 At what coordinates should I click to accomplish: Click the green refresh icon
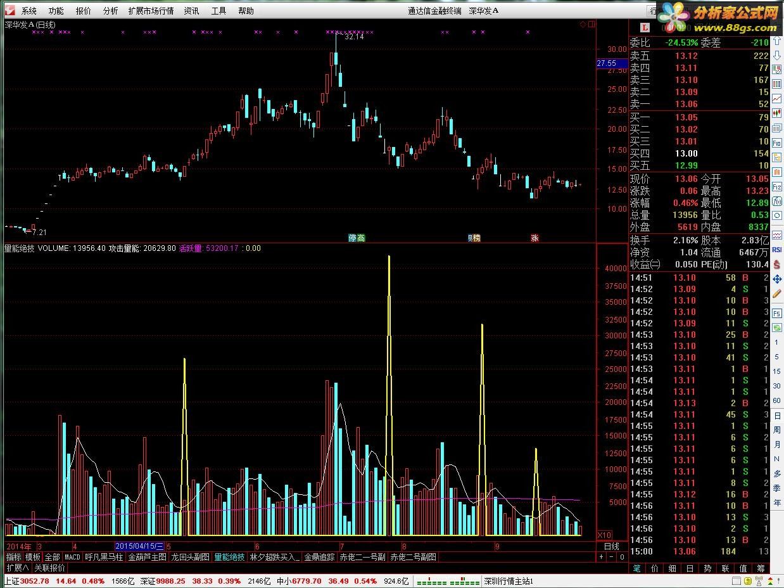click(776, 328)
